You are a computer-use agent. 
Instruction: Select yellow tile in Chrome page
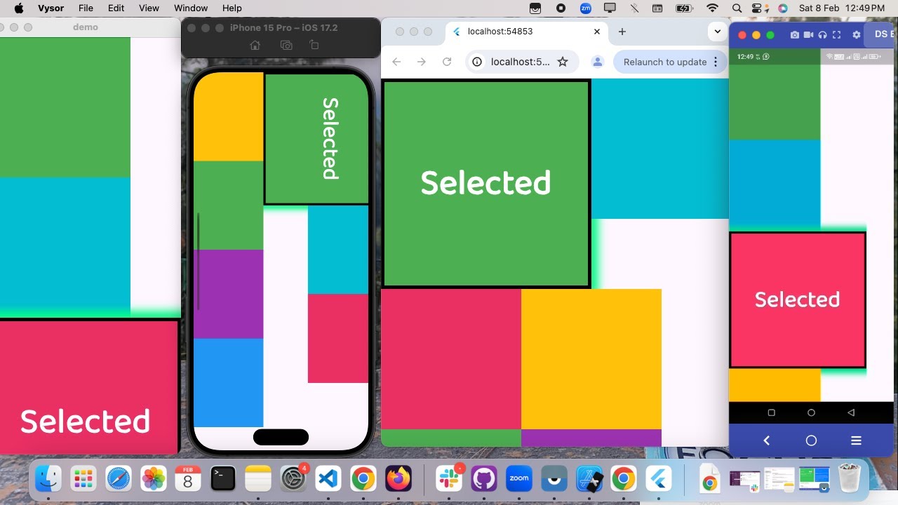point(591,359)
